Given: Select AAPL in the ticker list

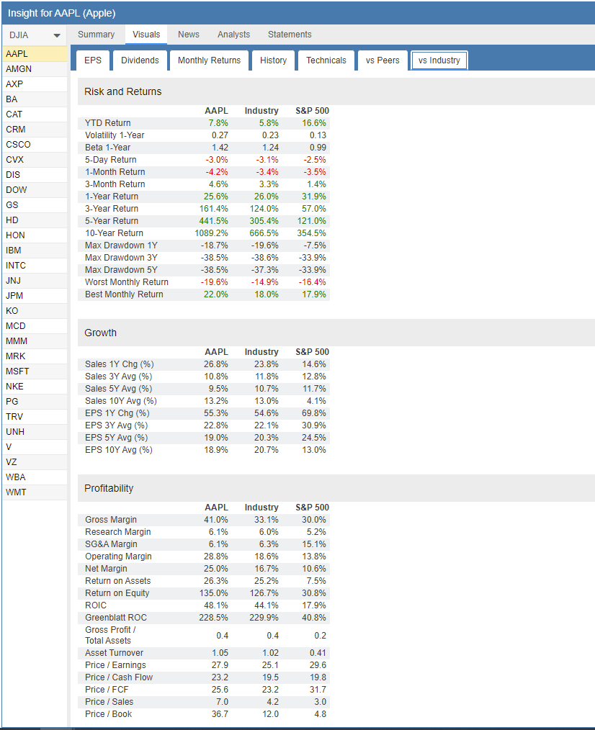Looking at the screenshot, I should pos(35,54).
